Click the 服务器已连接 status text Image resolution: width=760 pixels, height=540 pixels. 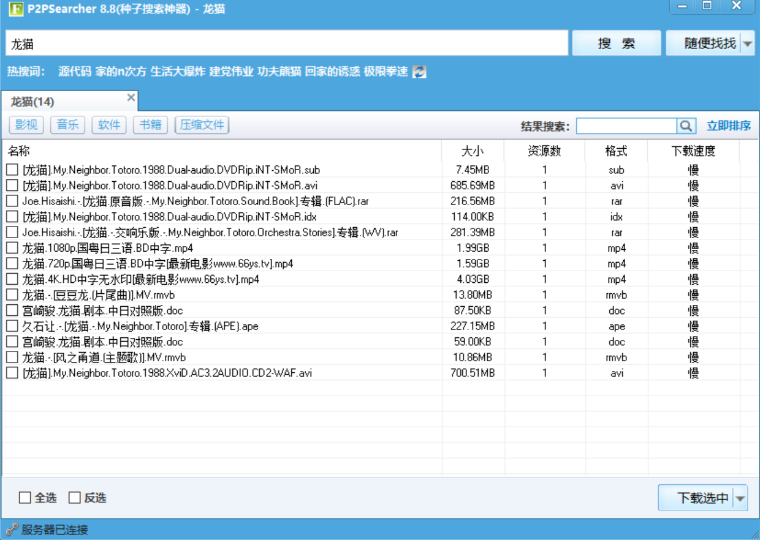coord(55,530)
